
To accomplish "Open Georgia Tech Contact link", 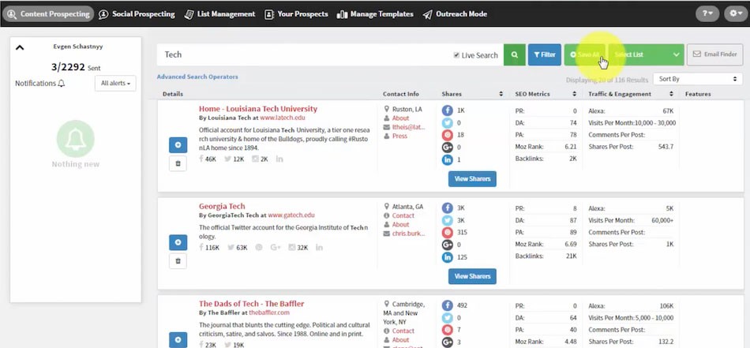I will click(x=403, y=215).
